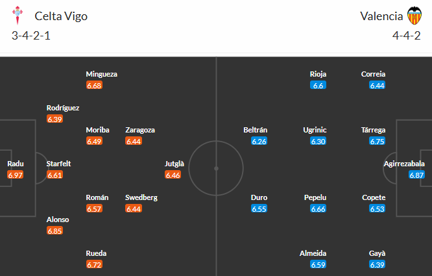Screen dimensions: 432x276
Task: Click Rueda's 6.72 rating badge
Action: pos(94,265)
